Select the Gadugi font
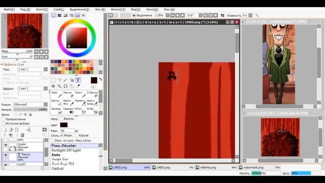The height and width of the screenshot is (183, 325). point(57,168)
